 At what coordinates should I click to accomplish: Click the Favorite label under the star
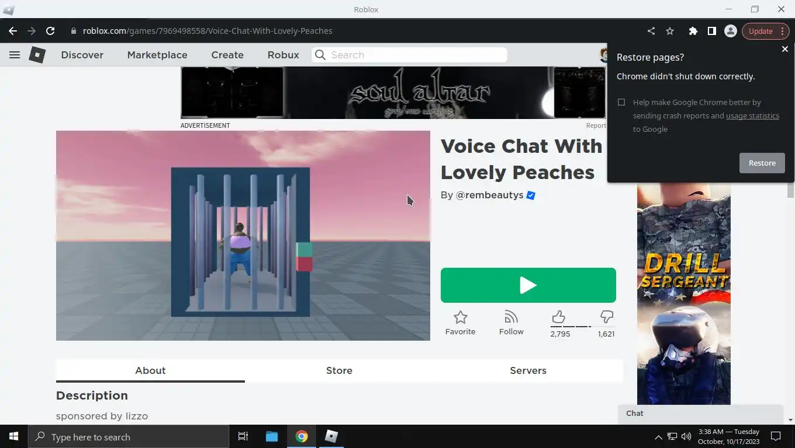point(461,331)
